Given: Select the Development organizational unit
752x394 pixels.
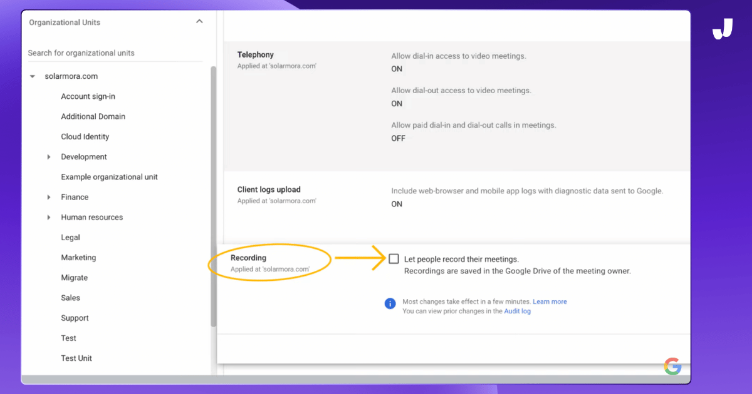Looking at the screenshot, I should coord(84,157).
